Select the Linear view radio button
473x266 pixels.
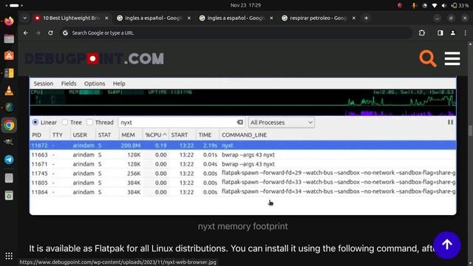[35, 122]
